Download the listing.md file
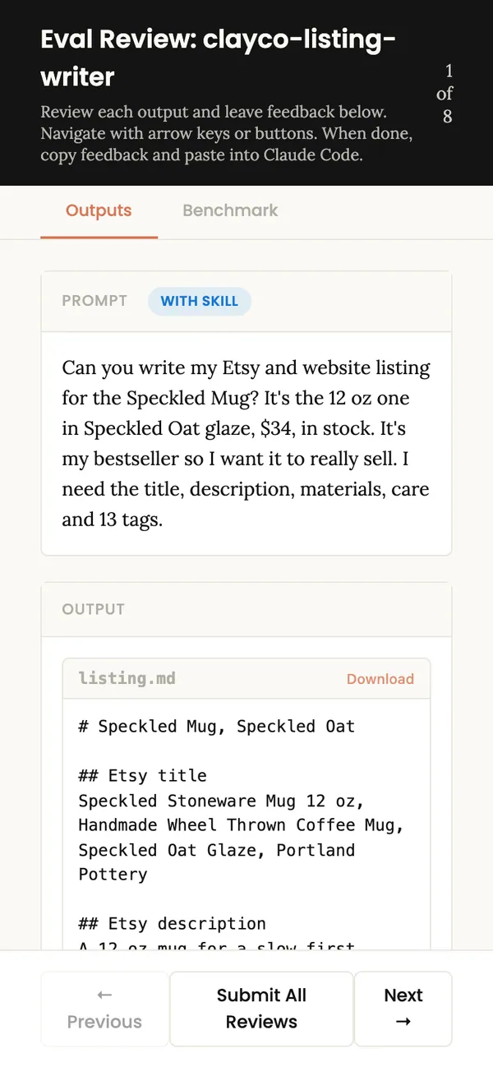The width and height of the screenshot is (493, 1067). [x=380, y=679]
